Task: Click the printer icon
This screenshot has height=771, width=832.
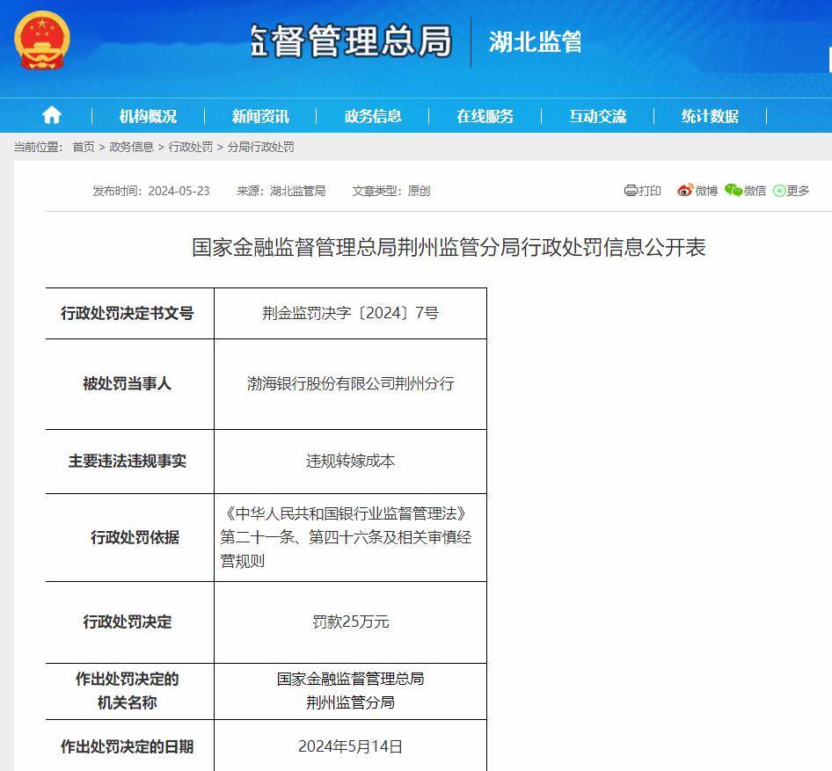Action: click(631, 191)
